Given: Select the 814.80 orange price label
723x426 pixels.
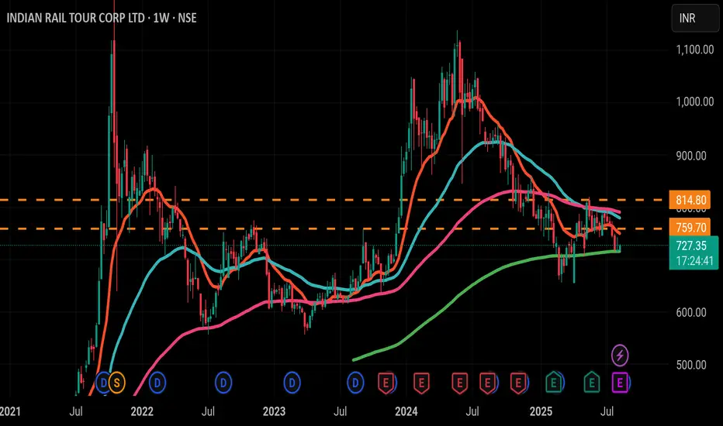Looking at the screenshot, I should point(690,201).
